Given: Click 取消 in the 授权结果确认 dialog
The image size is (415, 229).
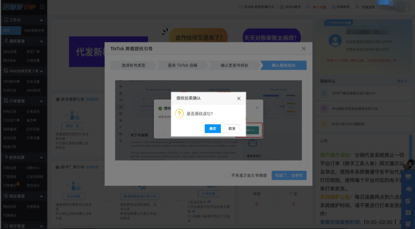Looking at the screenshot, I should [232, 128].
